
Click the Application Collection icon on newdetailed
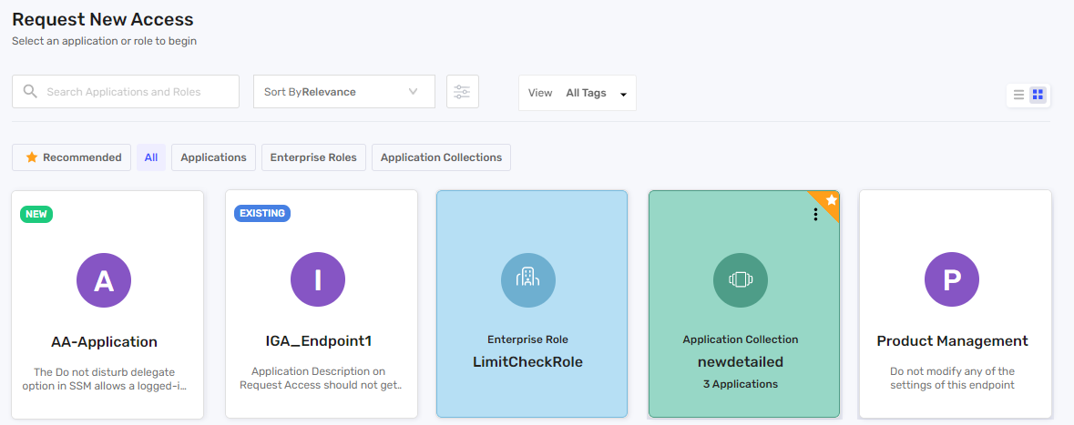pyautogui.click(x=741, y=280)
